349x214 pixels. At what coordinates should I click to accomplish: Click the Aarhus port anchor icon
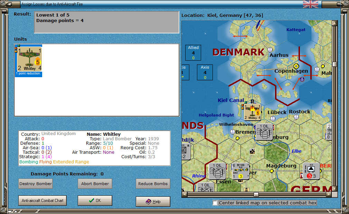pos(270,50)
